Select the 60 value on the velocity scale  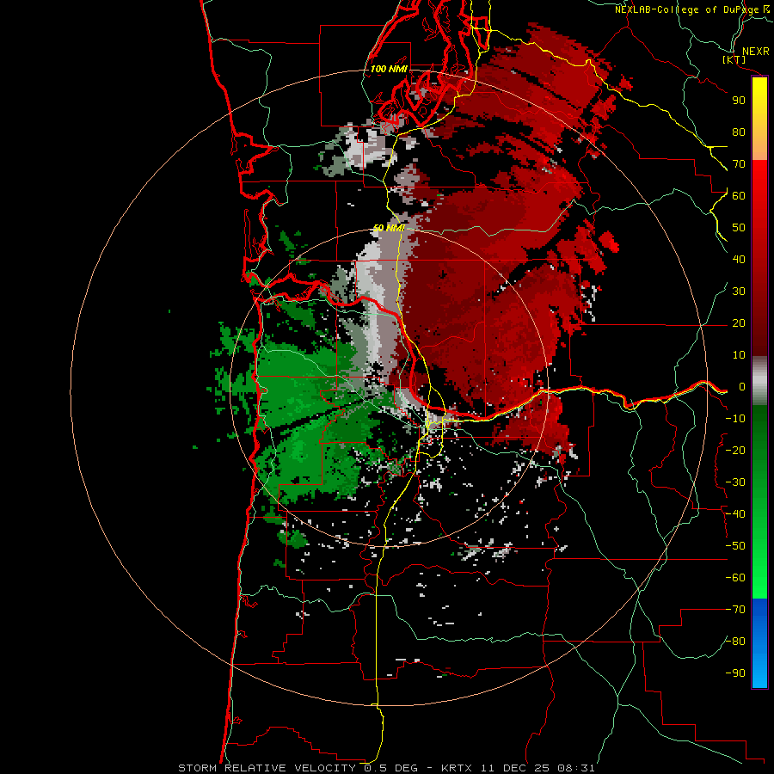pyautogui.click(x=739, y=195)
